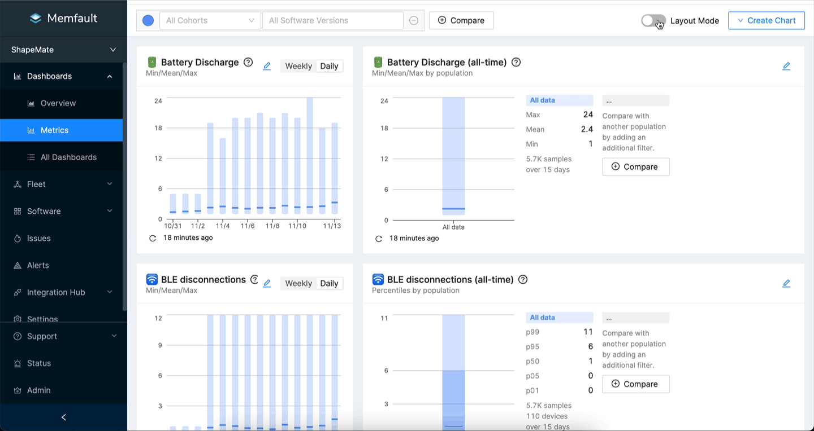814x431 pixels.
Task: Open help for BLE disconnections
Action: click(254, 279)
